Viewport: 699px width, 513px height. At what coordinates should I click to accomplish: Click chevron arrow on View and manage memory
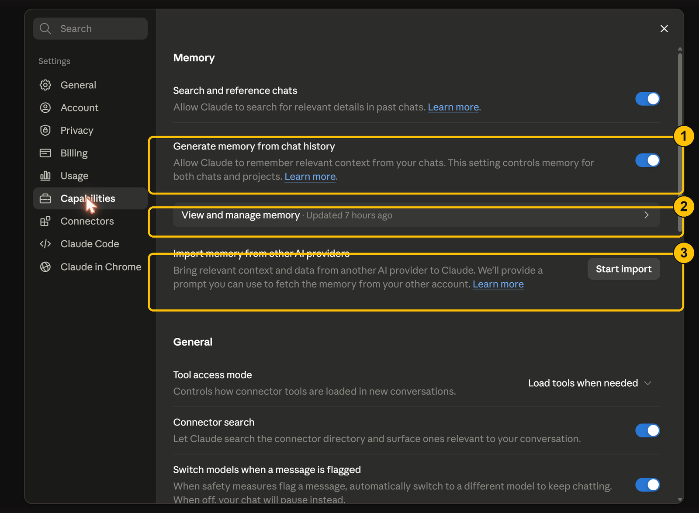click(647, 215)
